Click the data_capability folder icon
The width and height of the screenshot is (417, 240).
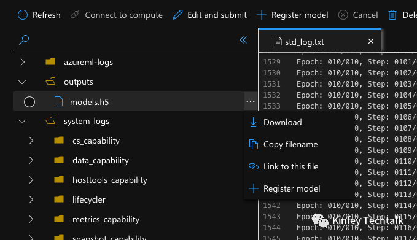click(59, 160)
